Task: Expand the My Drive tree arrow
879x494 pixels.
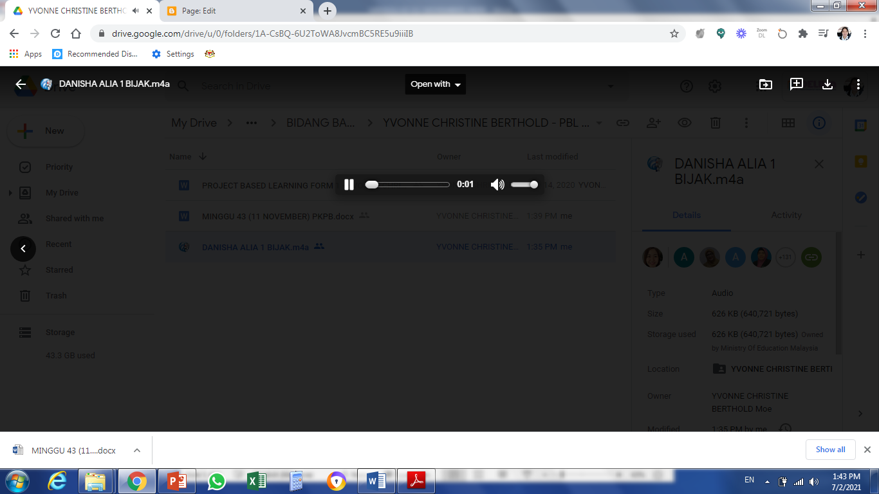Action: pos(10,193)
